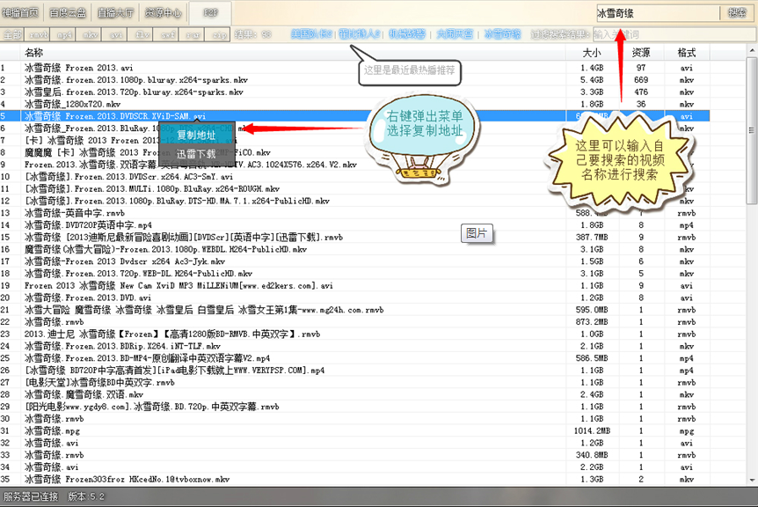Sort the list by the 大小 column
The image size is (758, 507).
coord(591,53)
